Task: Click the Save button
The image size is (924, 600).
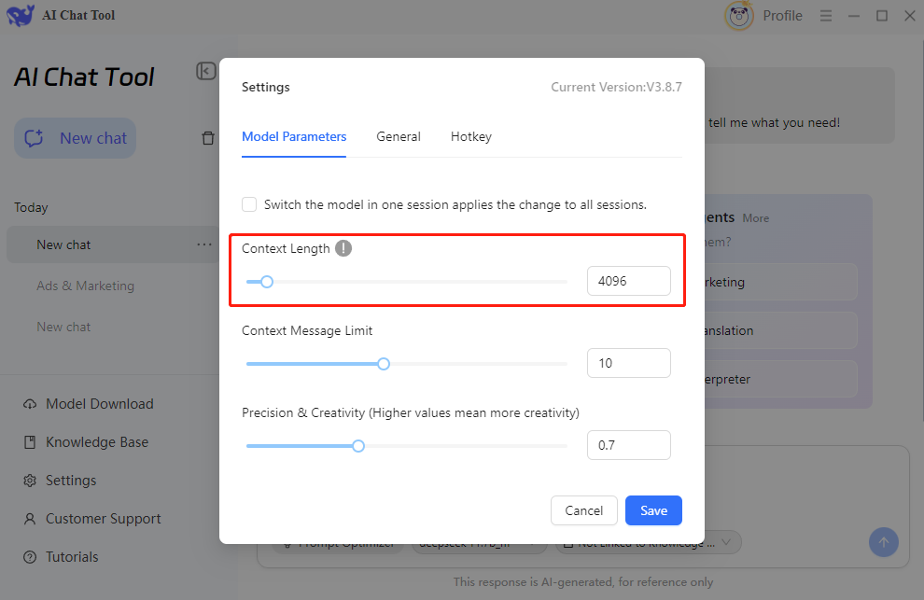Action: pos(653,510)
